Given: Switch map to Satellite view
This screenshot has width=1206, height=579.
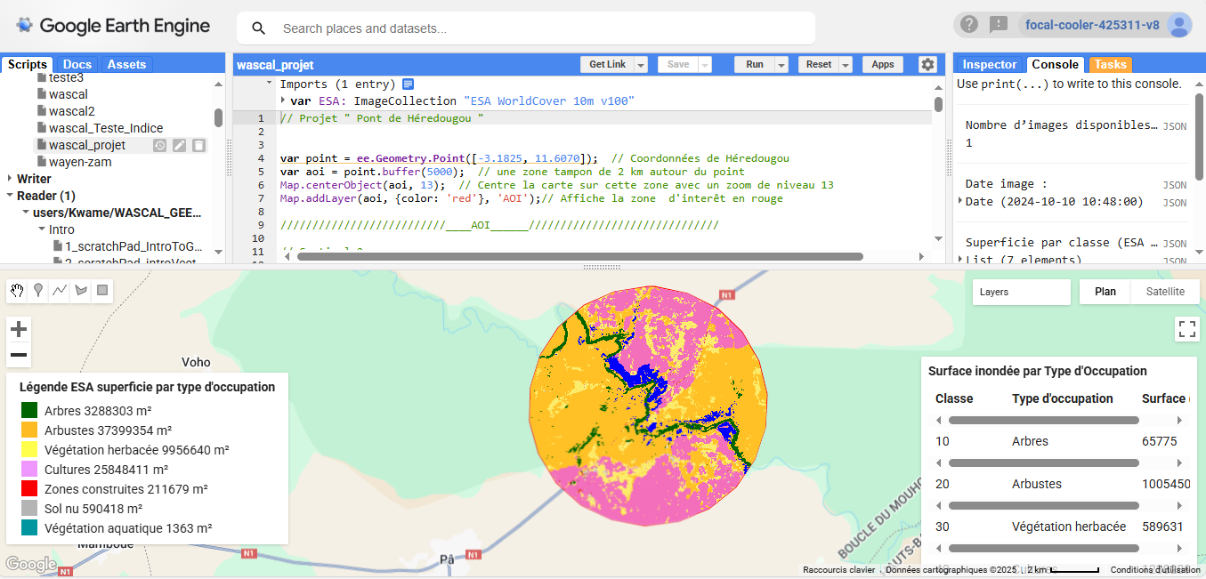Looking at the screenshot, I should coord(1165,292).
